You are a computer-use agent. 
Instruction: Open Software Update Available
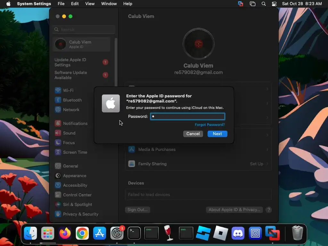coord(81,75)
